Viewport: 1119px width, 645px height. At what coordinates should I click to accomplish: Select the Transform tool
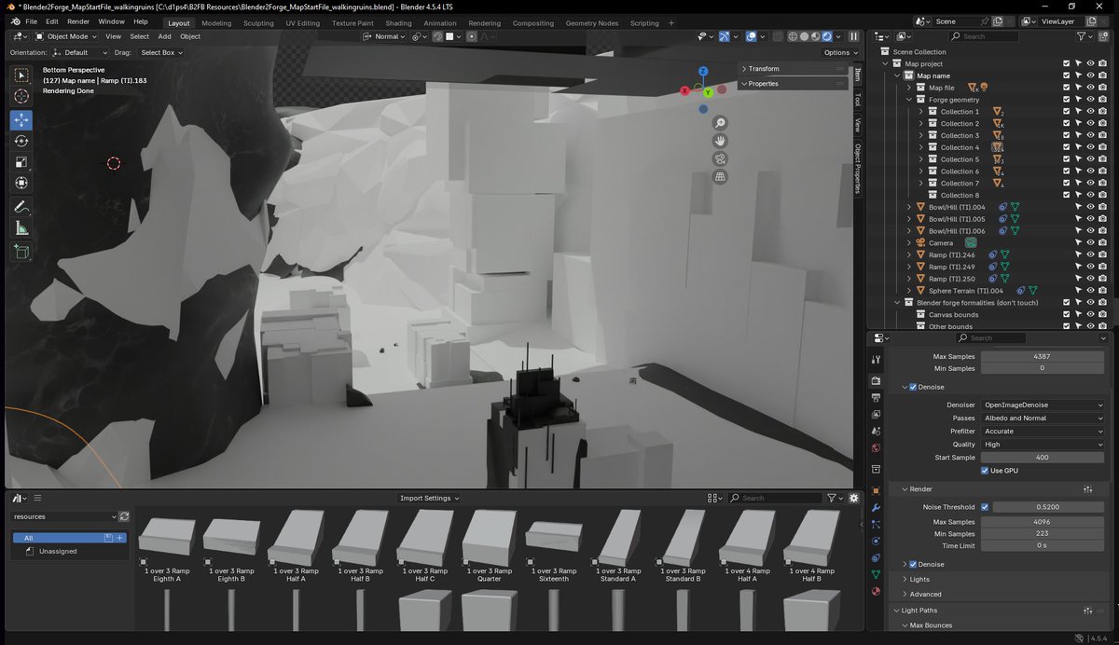pos(21,183)
